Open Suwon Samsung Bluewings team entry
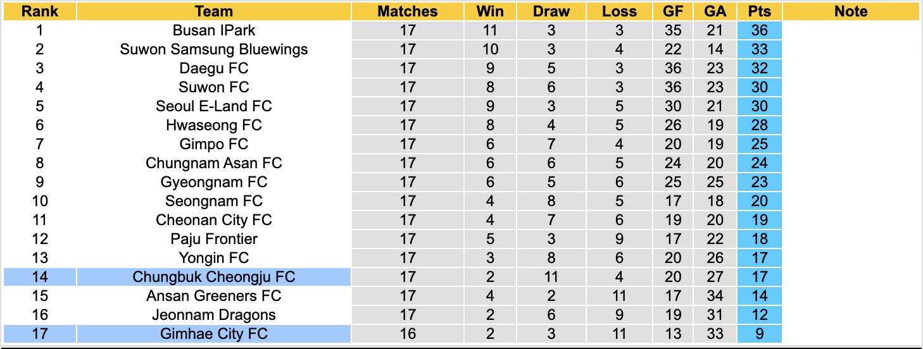Screen dimensions: 923x349 click(214, 49)
